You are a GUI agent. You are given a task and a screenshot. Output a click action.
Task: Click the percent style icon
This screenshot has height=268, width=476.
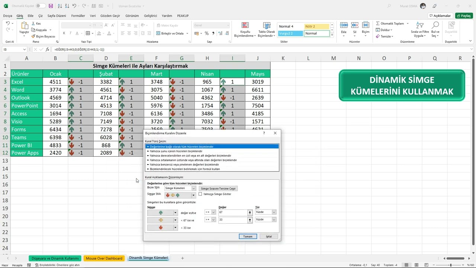coord(207,33)
